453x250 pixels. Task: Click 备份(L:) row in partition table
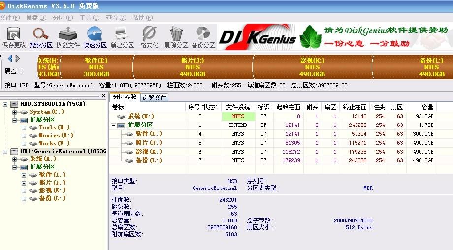(x=273, y=160)
